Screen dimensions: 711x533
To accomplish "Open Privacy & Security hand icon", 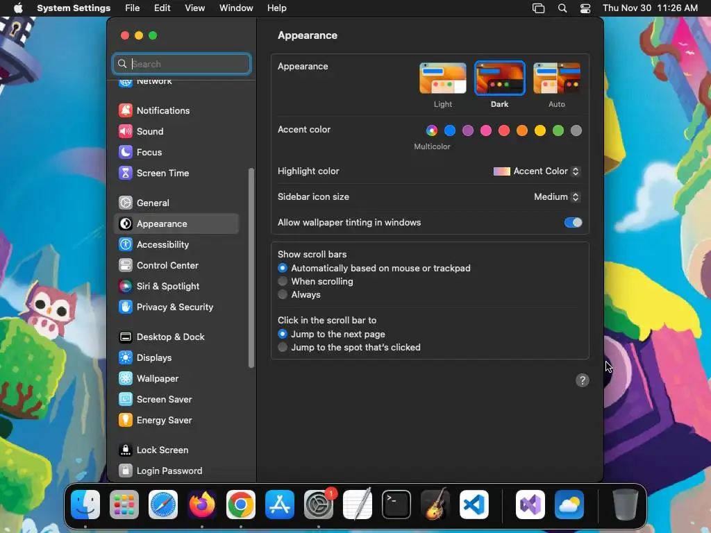I will coord(126,307).
